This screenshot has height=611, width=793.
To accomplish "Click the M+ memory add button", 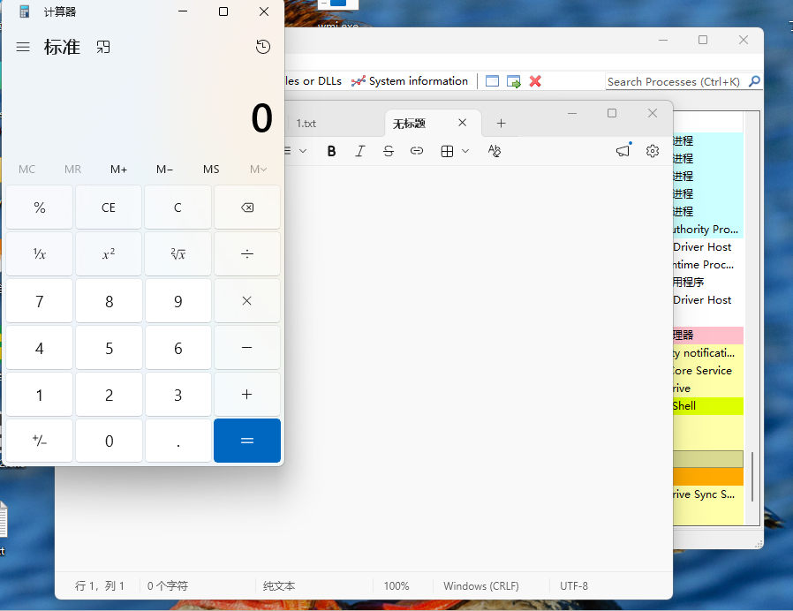I will 119,170.
